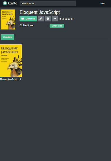This screenshot has width=111, height=161.
Task: Rate the series four stars
Action: coord(69,19)
